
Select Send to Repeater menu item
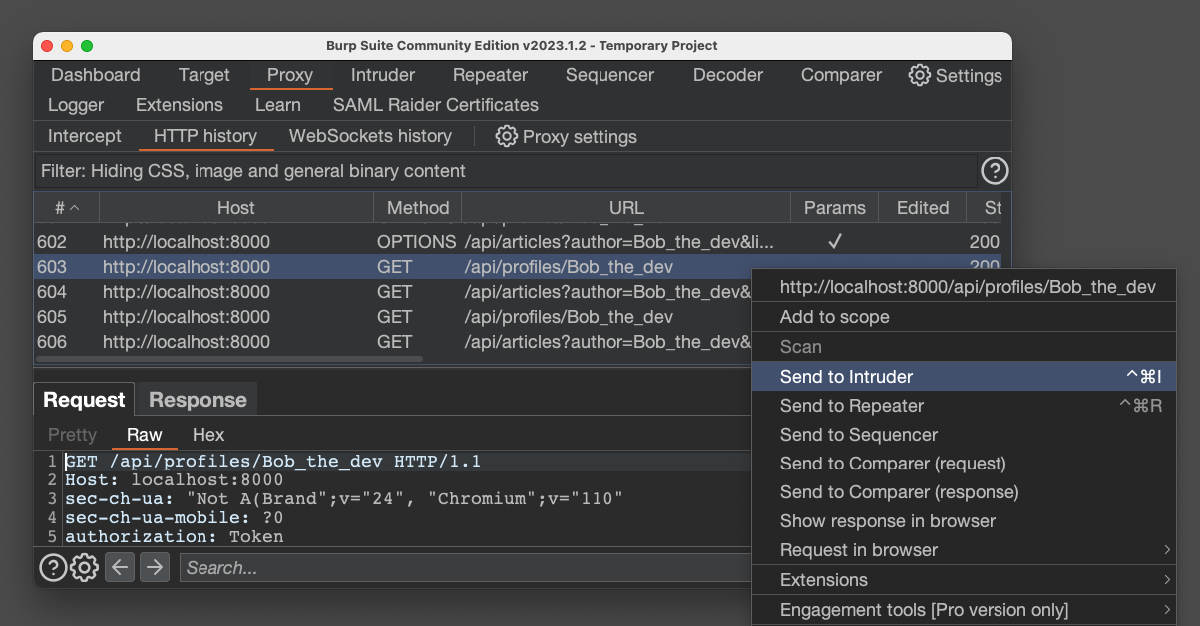[851, 406]
